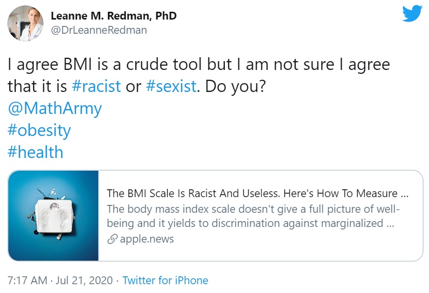
Task: Click the Jul 21, 2020 date
Action: pyautogui.click(x=84, y=280)
